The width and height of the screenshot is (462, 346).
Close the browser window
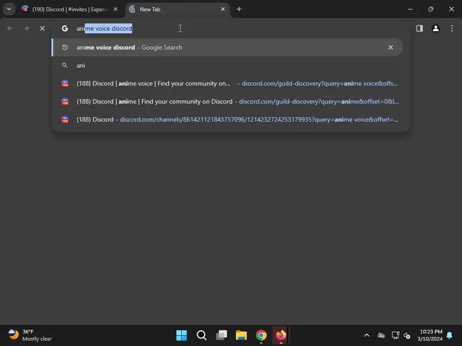coord(451,9)
